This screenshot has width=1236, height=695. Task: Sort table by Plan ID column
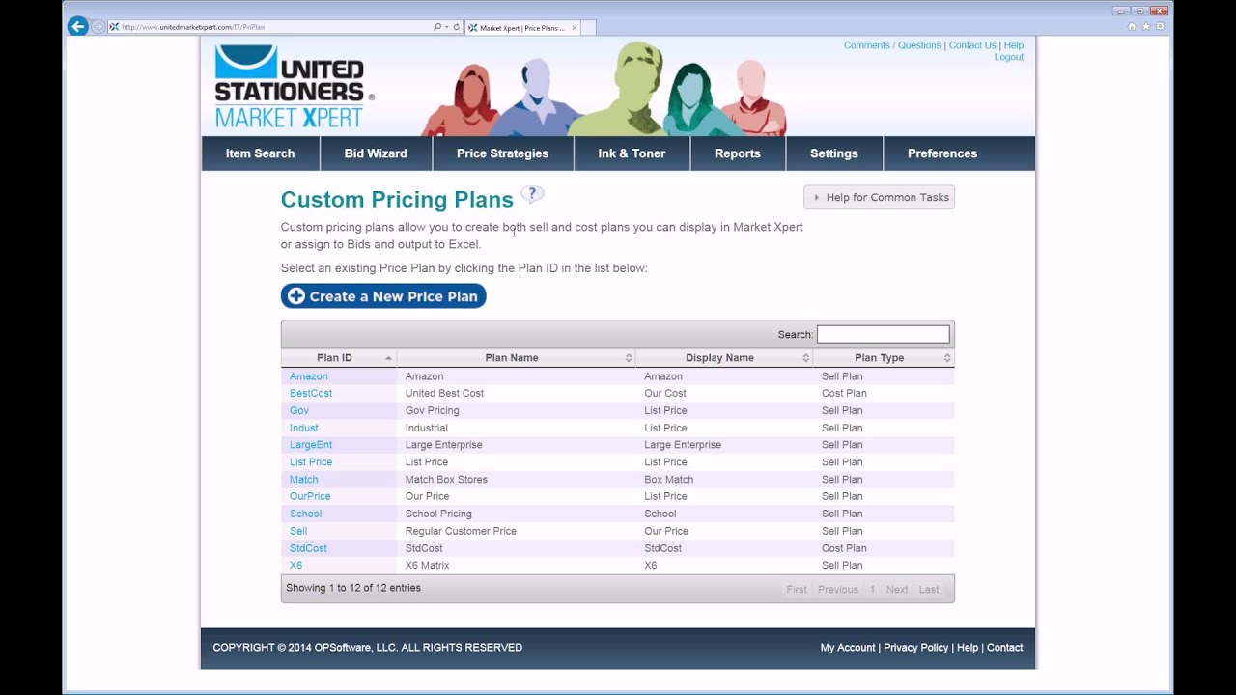point(339,357)
